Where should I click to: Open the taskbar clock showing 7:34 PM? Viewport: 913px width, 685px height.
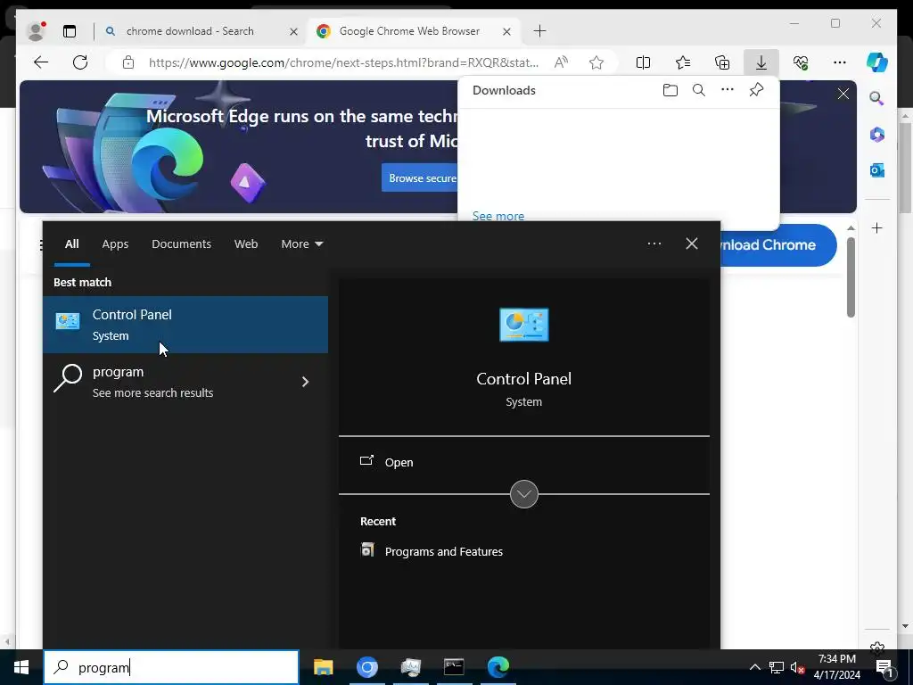click(836, 667)
